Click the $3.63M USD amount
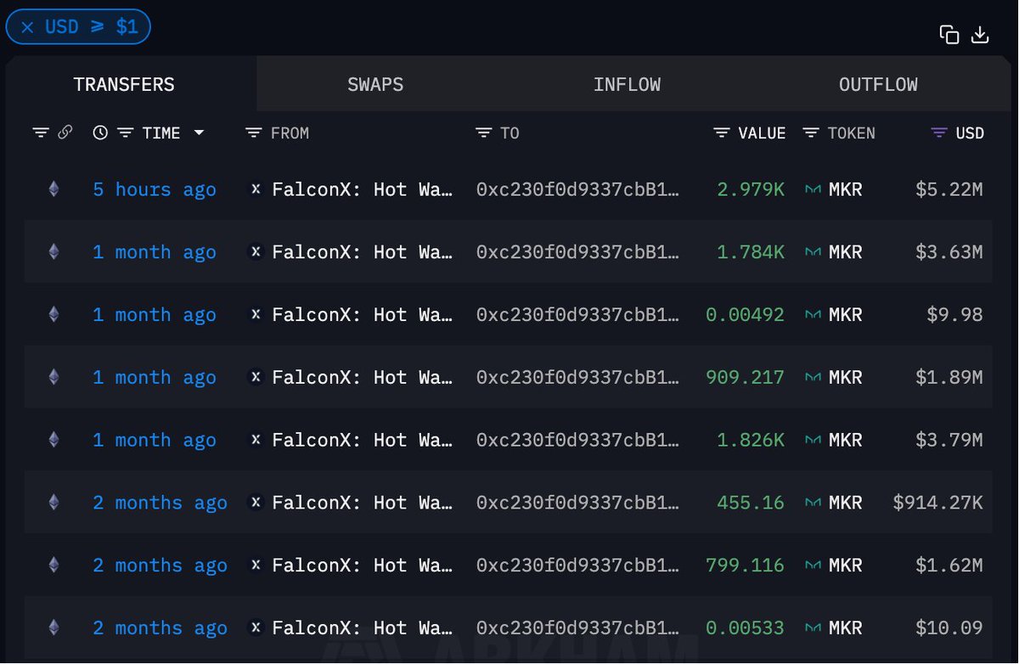 pos(949,252)
